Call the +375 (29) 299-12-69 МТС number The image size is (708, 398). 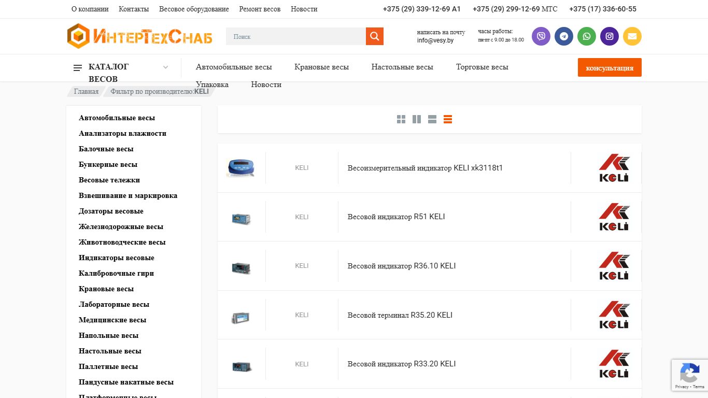click(x=515, y=9)
